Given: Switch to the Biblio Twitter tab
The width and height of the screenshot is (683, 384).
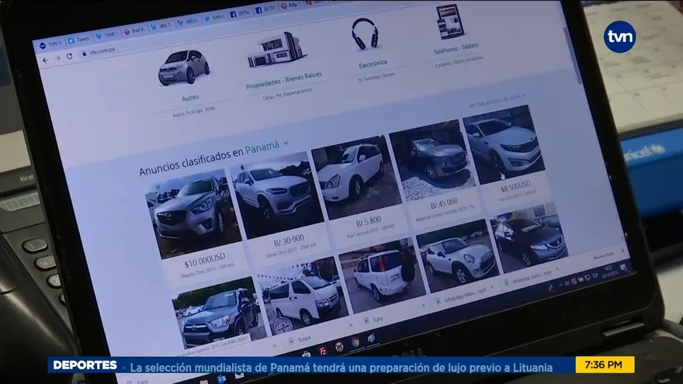Looking at the screenshot, I should [x=214, y=17].
